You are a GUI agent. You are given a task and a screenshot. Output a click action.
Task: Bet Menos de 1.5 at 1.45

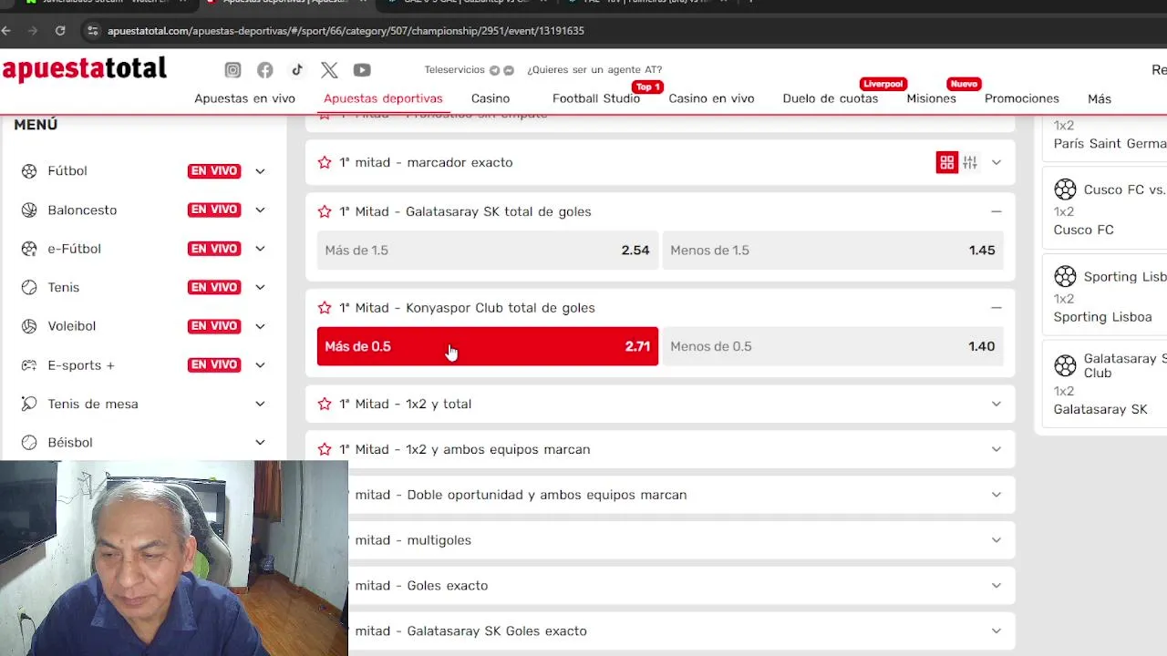(x=832, y=251)
